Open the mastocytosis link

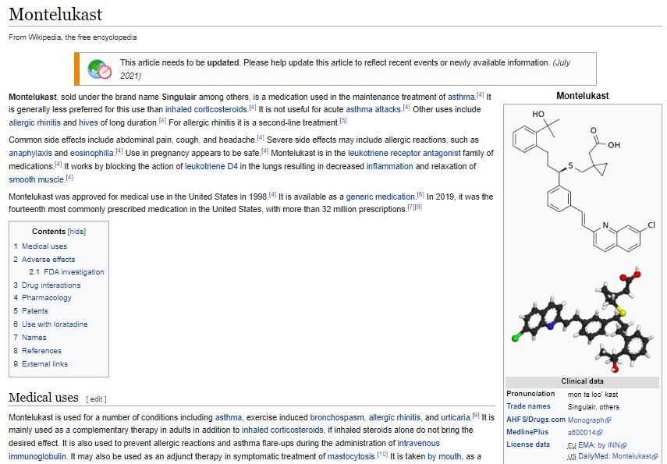(x=352, y=457)
